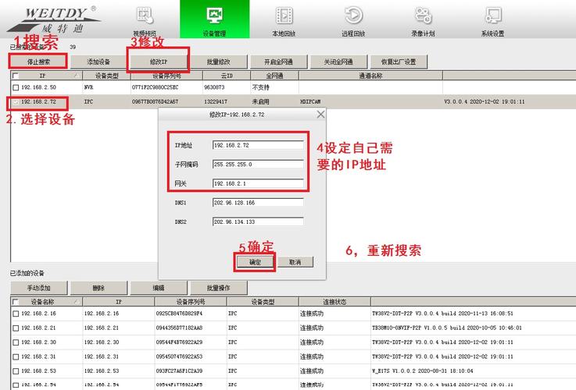Image resolution: width=576 pixels, height=390 pixels.
Task: Check the box for added device 192.168.2.31
Action: [x=16, y=356]
